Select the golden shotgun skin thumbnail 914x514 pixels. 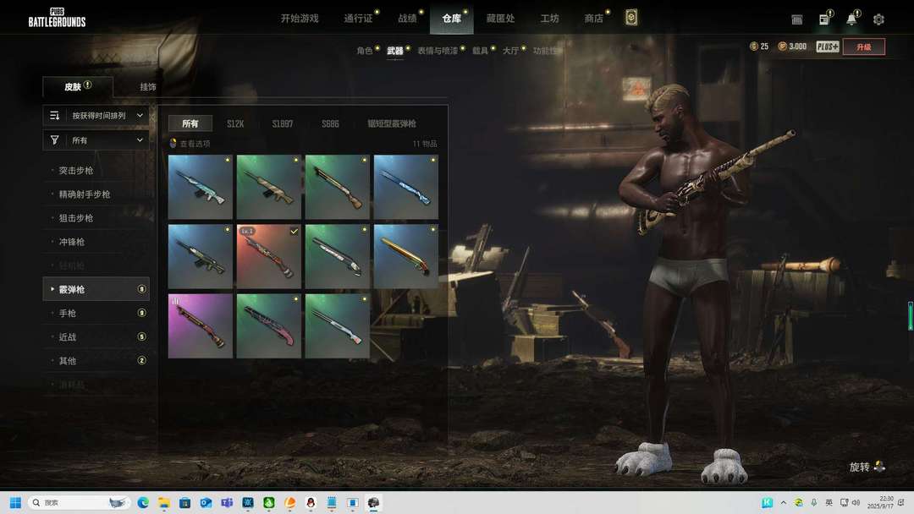coord(405,256)
